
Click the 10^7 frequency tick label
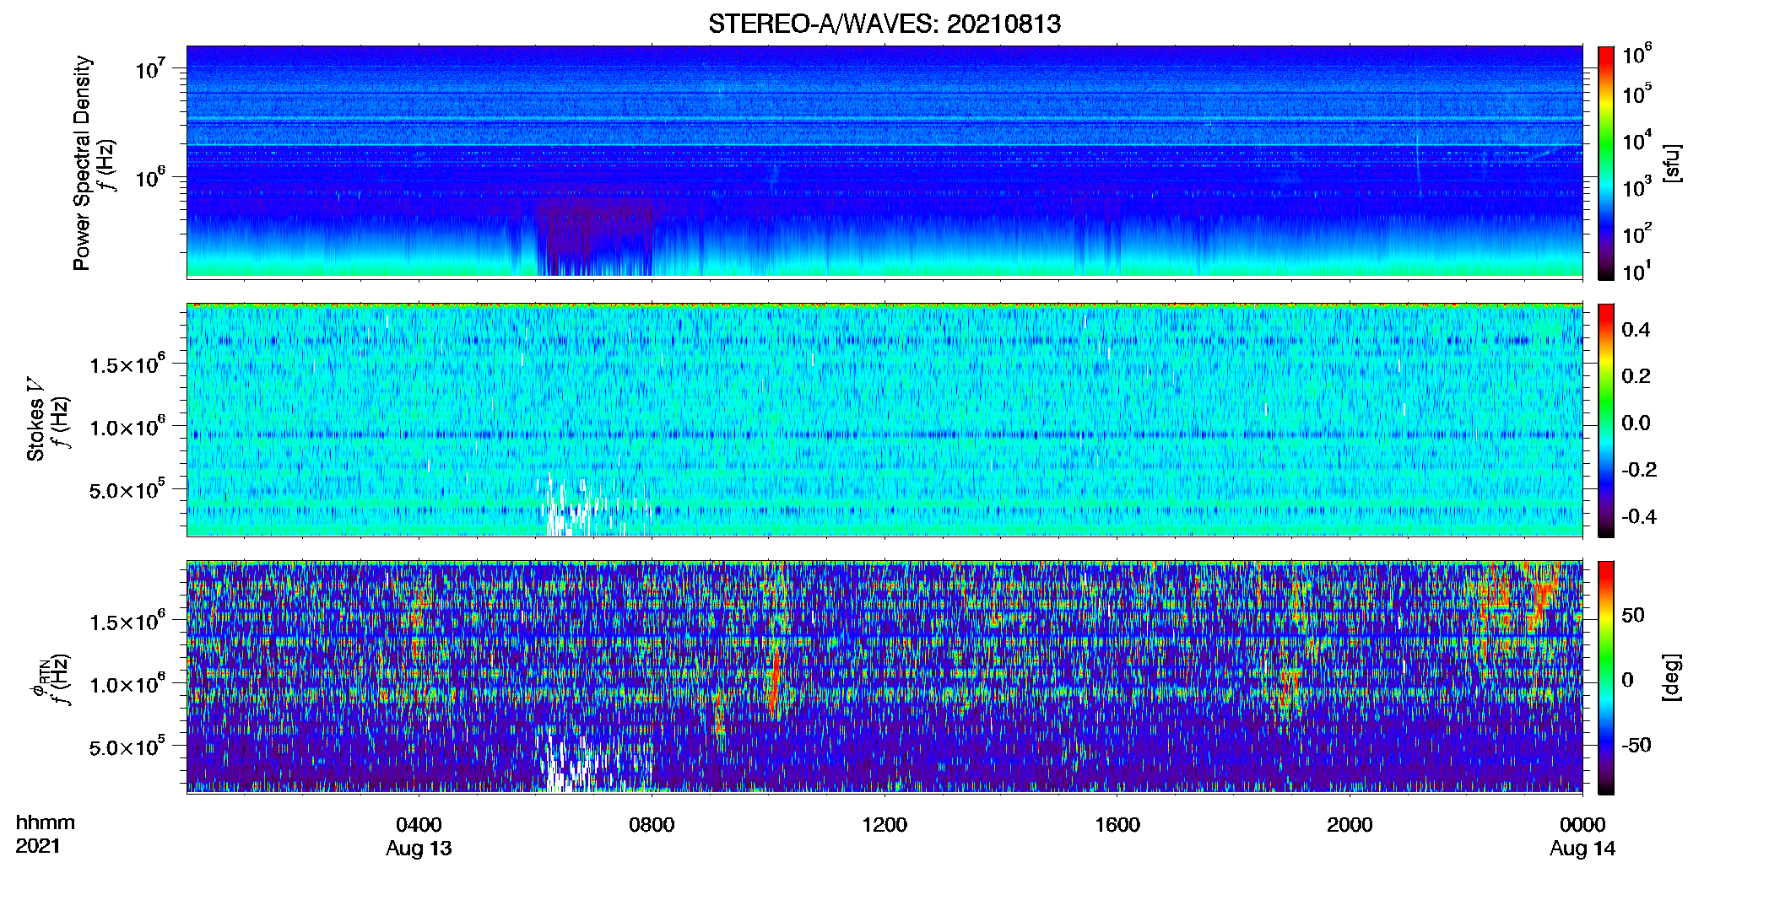[x=149, y=69]
